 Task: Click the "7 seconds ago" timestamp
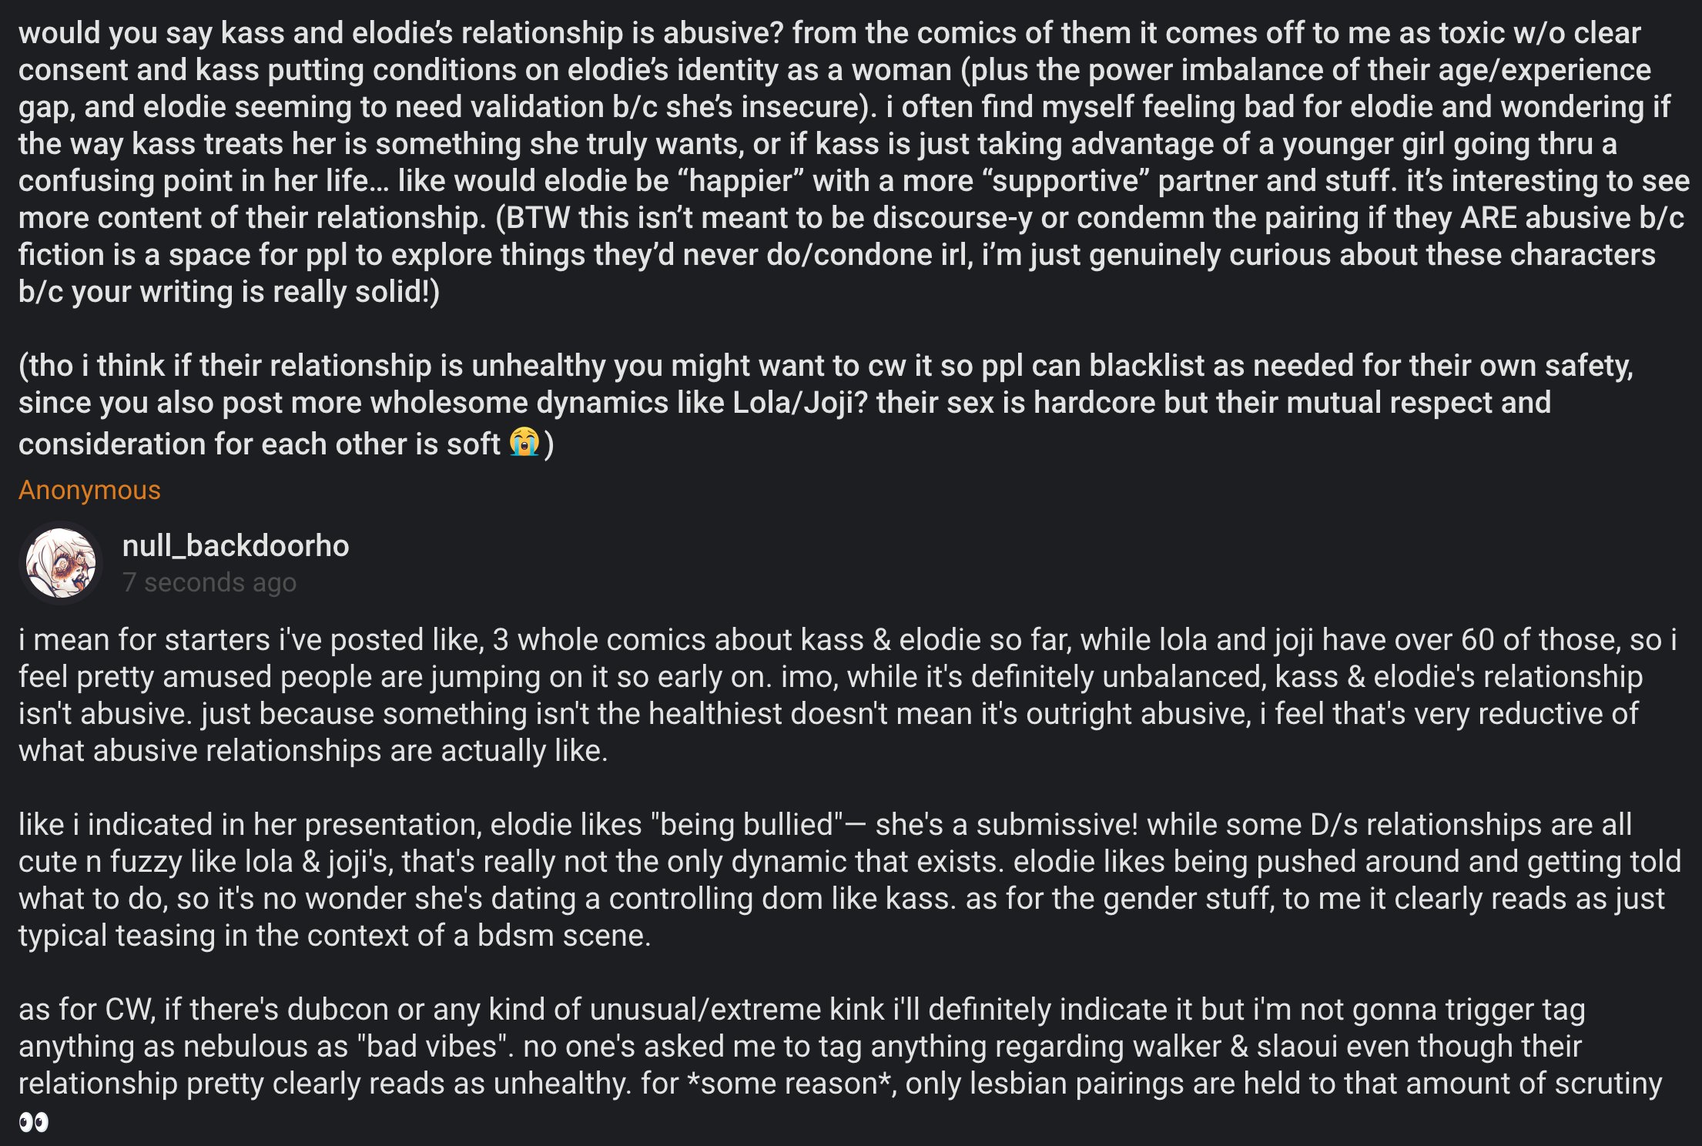tap(209, 582)
